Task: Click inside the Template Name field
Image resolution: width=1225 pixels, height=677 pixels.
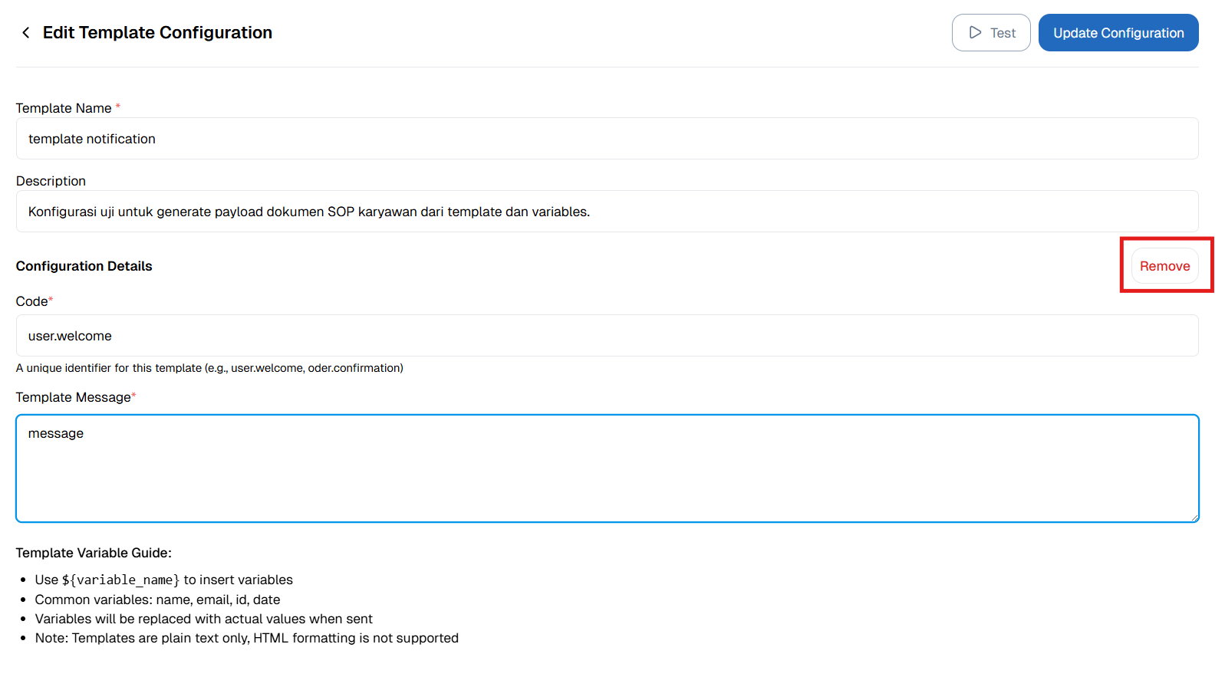Action: click(x=307, y=139)
